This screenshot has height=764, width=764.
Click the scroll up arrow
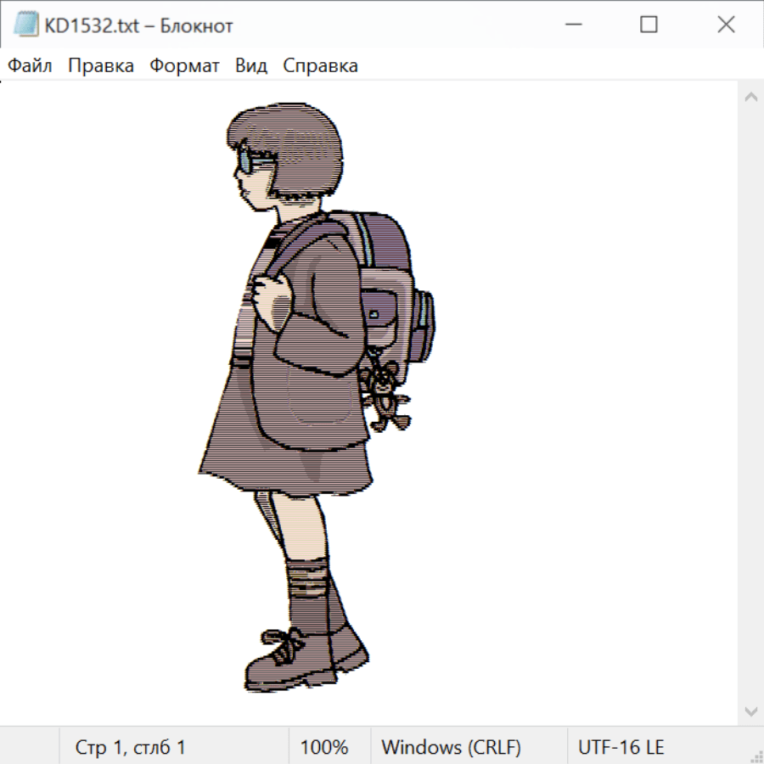[750, 97]
